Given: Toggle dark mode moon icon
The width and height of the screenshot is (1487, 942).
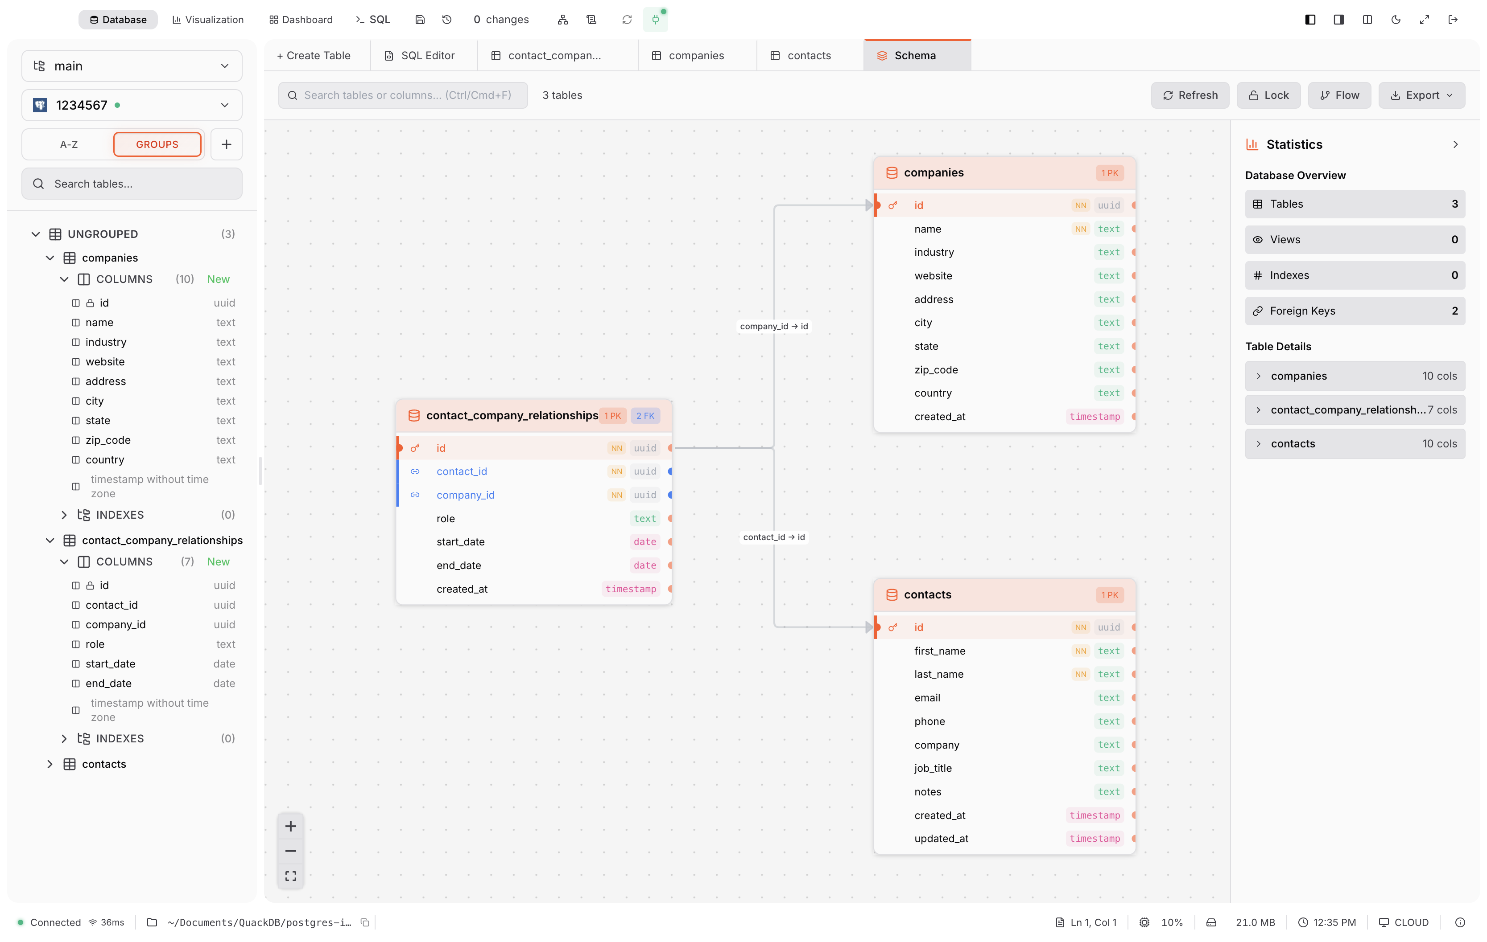Looking at the screenshot, I should (x=1396, y=20).
